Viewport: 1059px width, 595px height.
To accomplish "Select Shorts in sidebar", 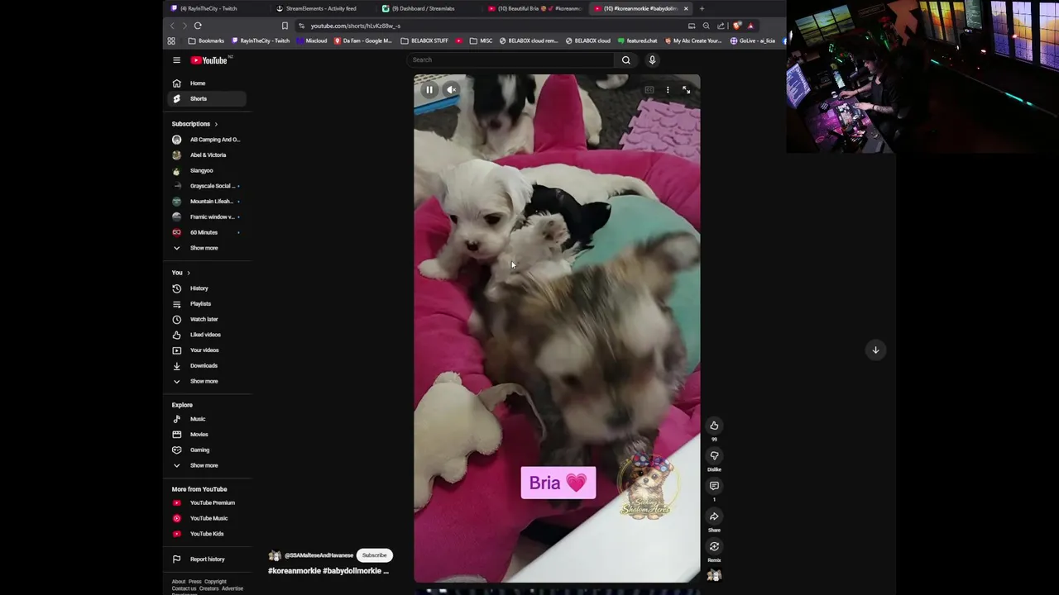I will tap(207, 98).
